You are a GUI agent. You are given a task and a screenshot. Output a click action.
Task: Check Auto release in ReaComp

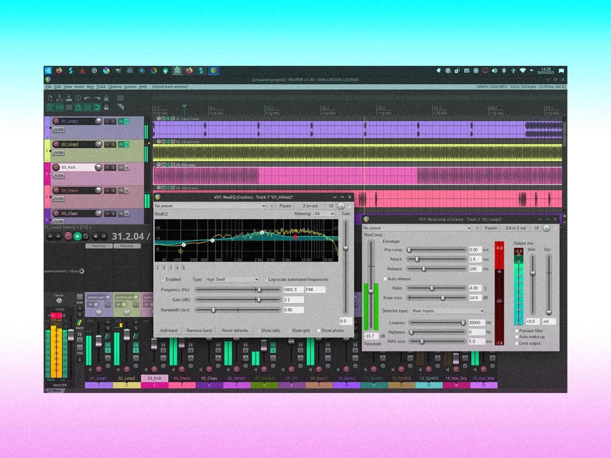pyautogui.click(x=385, y=279)
